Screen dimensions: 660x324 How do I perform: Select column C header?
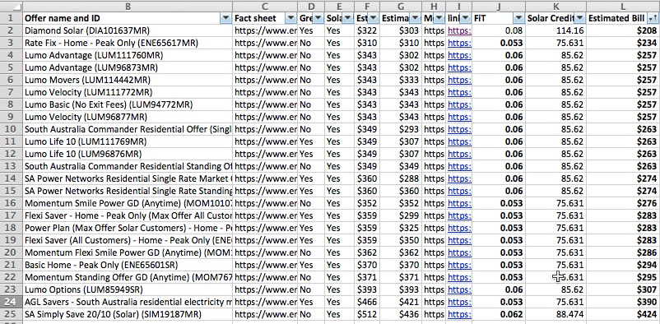265,7
